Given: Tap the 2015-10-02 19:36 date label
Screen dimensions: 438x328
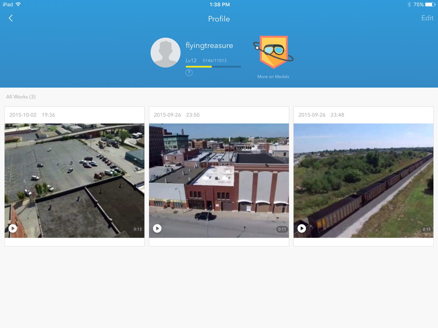Looking at the screenshot, I should pos(32,115).
